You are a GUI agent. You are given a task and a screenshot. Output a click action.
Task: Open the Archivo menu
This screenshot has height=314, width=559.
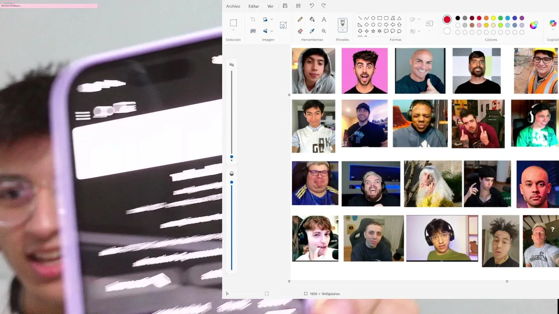pyautogui.click(x=233, y=6)
